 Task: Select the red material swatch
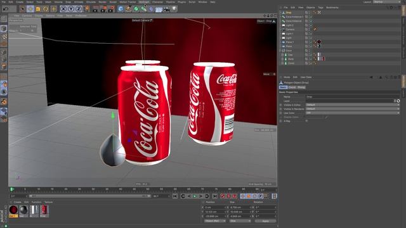(13, 210)
